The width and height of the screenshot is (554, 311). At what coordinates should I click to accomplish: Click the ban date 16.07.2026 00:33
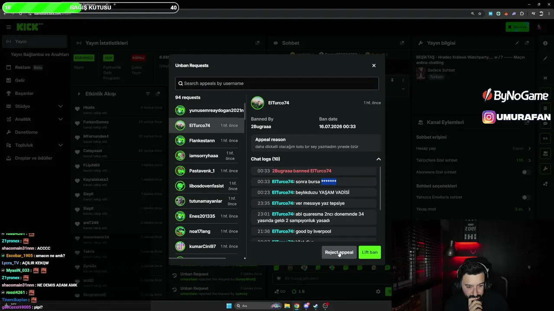[x=337, y=127]
